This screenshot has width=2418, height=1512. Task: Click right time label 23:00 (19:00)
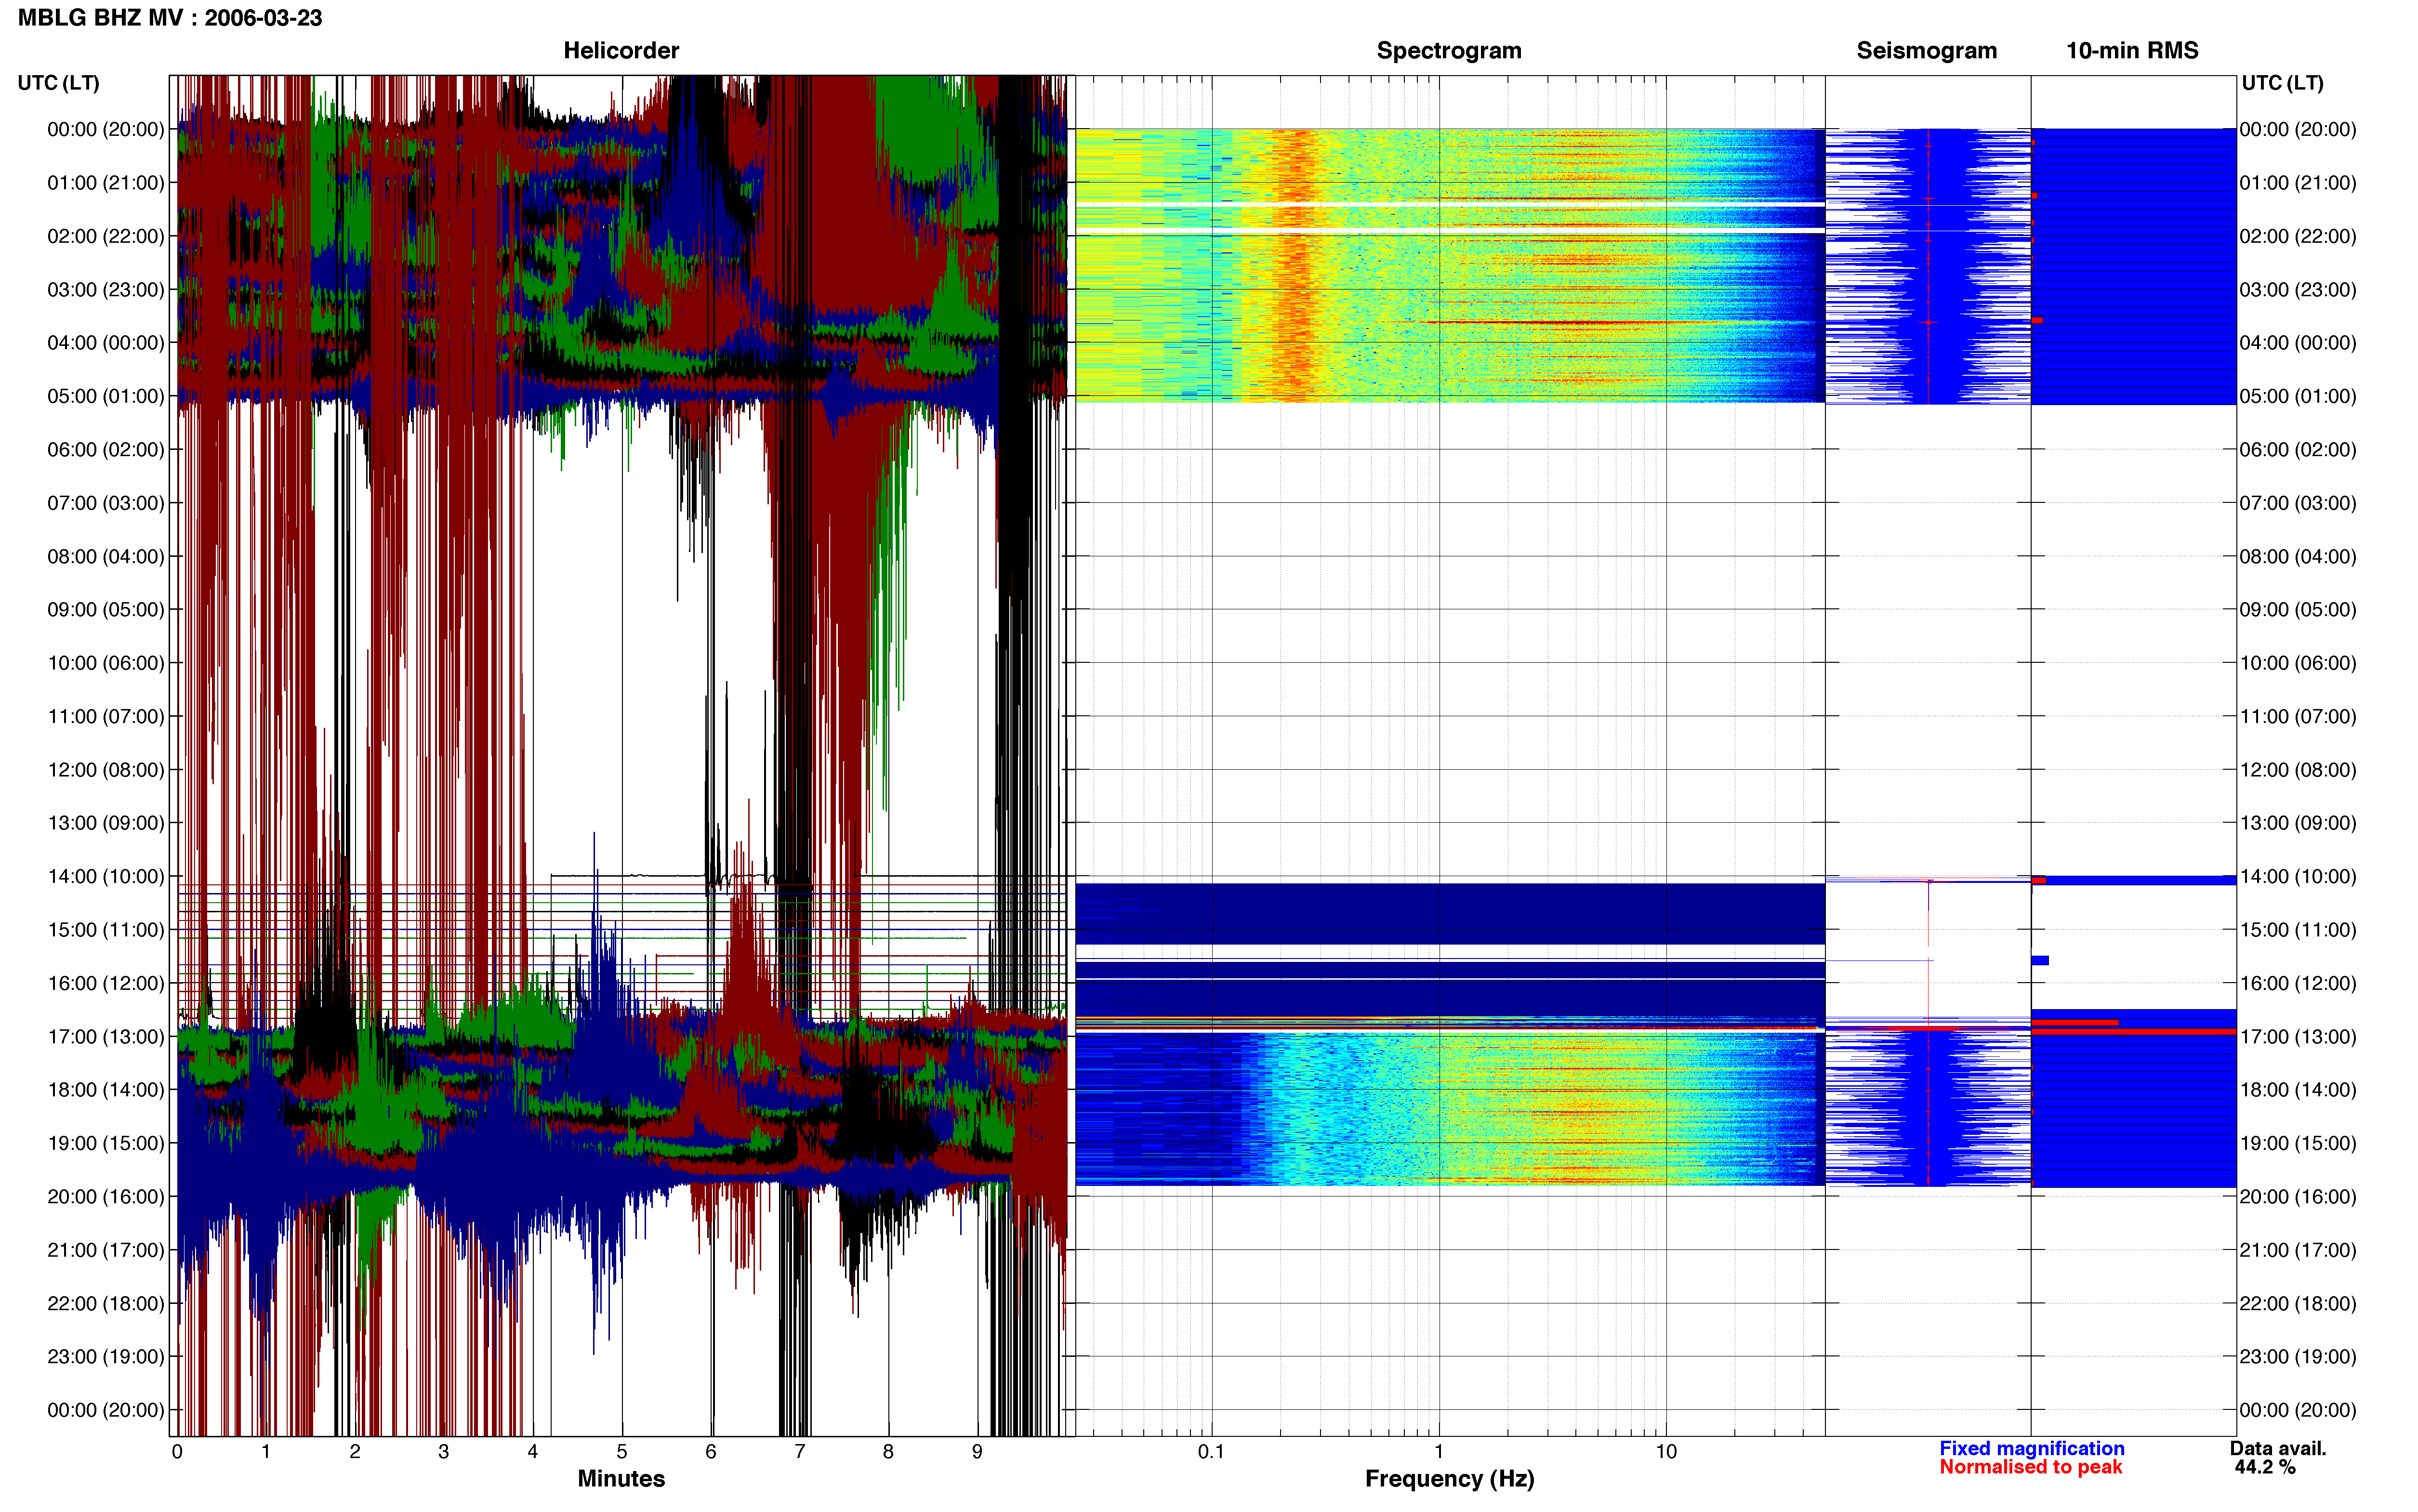(2298, 1357)
